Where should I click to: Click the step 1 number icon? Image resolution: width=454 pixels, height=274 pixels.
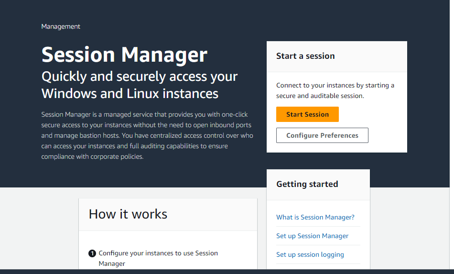click(92, 253)
